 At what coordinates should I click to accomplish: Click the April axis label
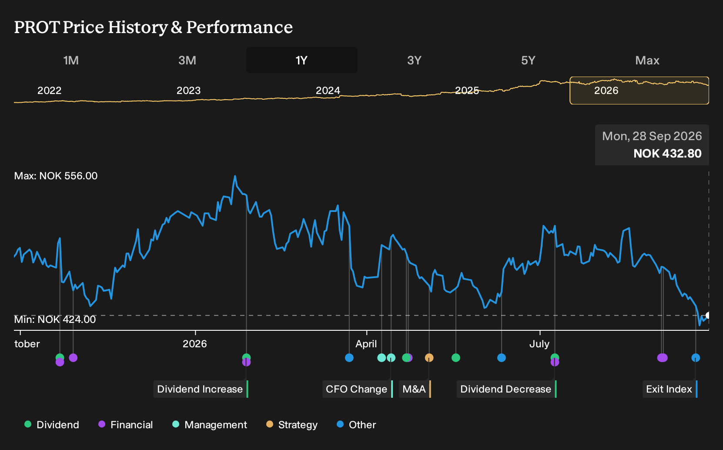point(366,344)
